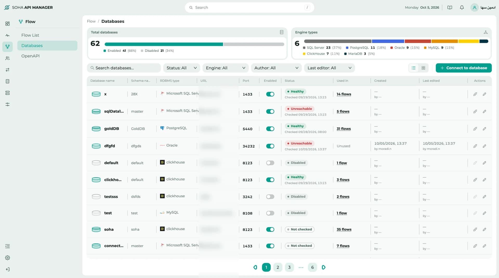
Task: Enable the testsss database toggle
Action: point(270,197)
